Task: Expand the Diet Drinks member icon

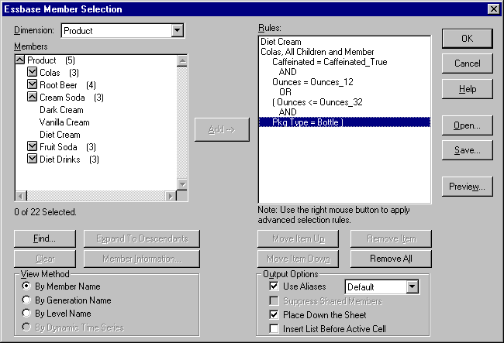Action: tap(33, 159)
